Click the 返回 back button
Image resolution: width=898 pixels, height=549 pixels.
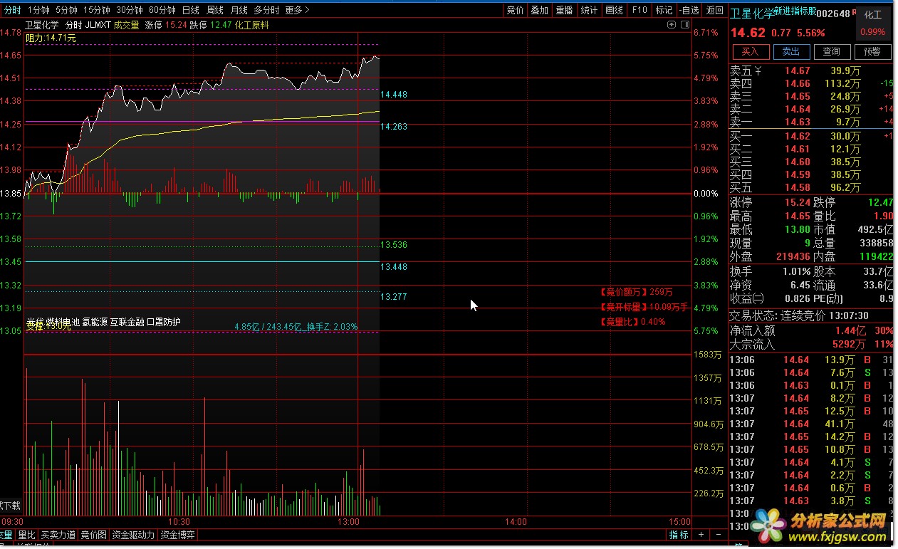tap(714, 10)
